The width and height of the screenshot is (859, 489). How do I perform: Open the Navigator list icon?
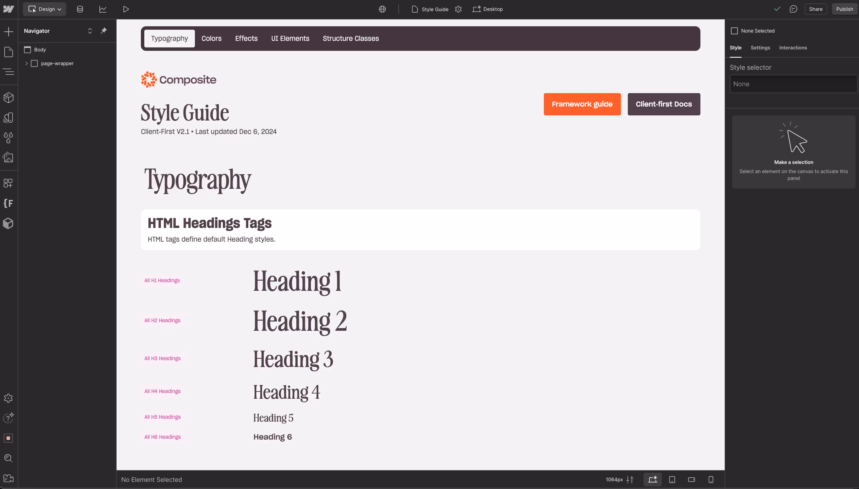click(8, 71)
